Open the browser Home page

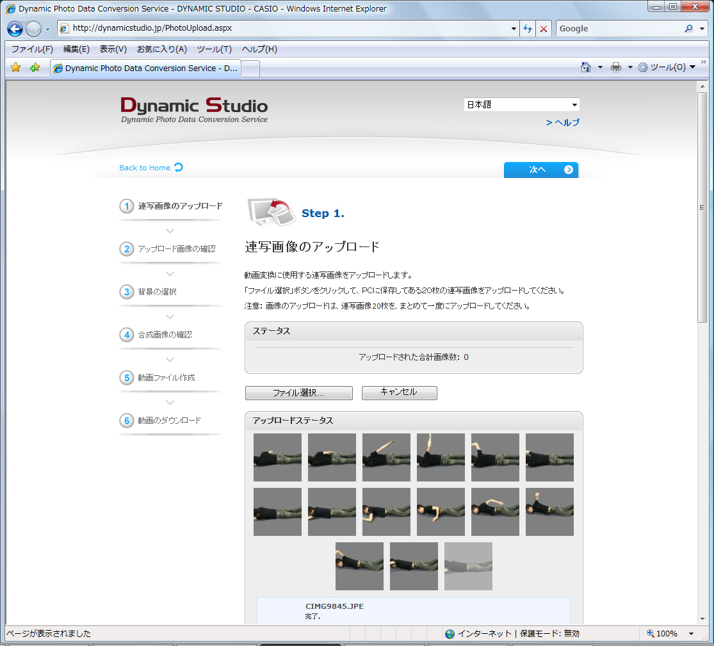pyautogui.click(x=585, y=67)
